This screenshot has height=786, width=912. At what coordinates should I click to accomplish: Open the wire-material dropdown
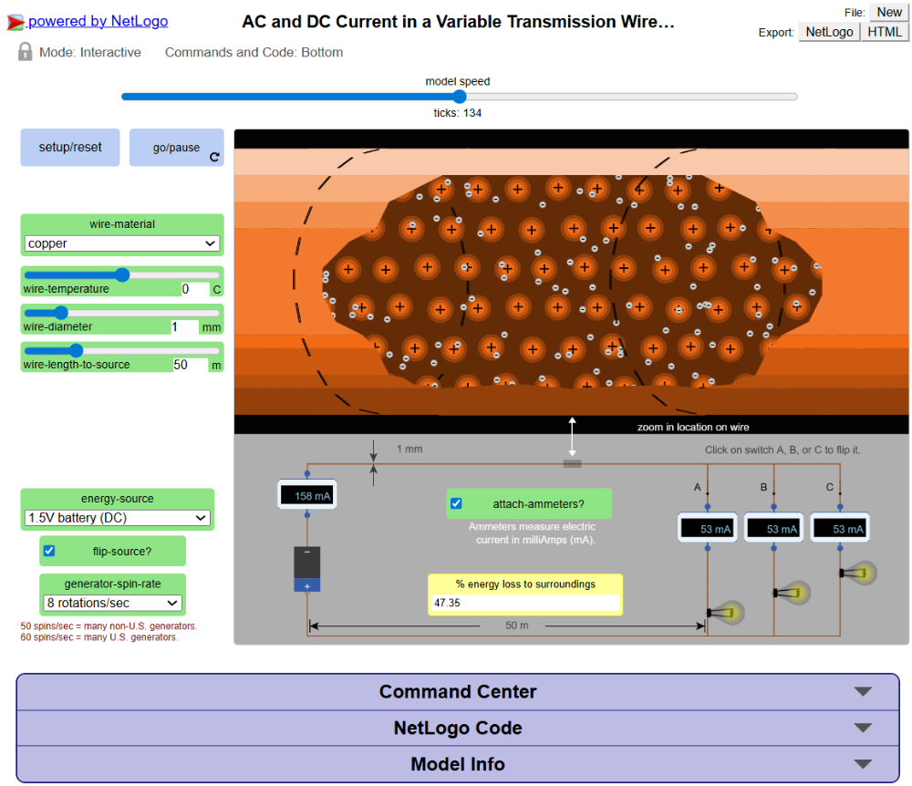121,243
